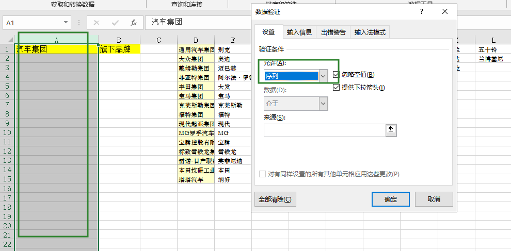Screen dimensions: 511x251
Task: Toggle 对有同样设置的所有其他单元格应用这些更改 checkbox
Action: pos(262,174)
